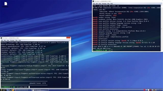163x91 pixels.
Task: Open Help menu in the OpenGL info terminal
Action: (112, 4)
